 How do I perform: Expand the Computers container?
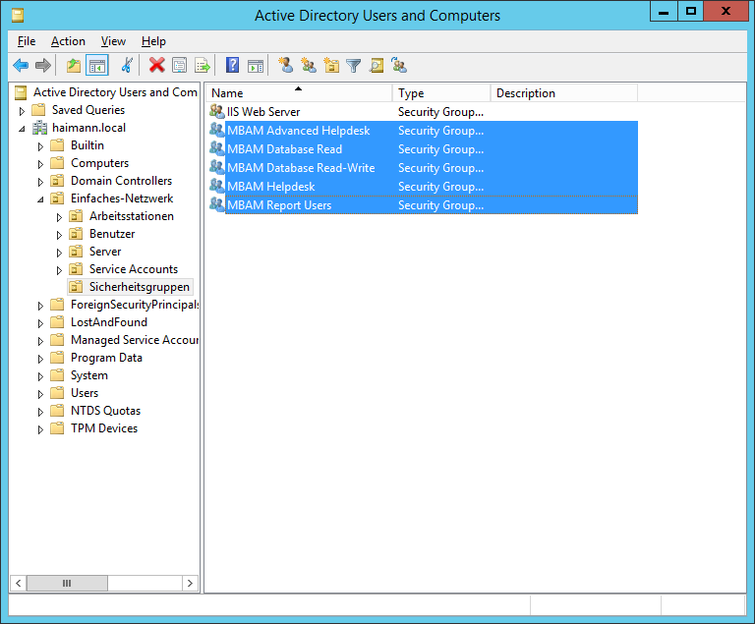(40, 164)
